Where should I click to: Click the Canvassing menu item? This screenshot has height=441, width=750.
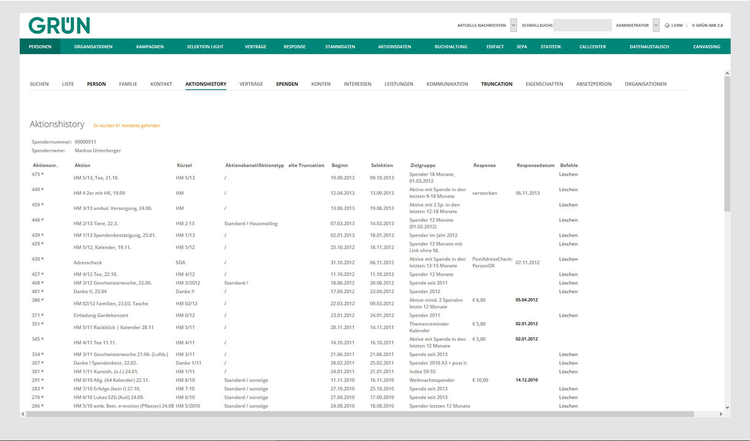(706, 46)
